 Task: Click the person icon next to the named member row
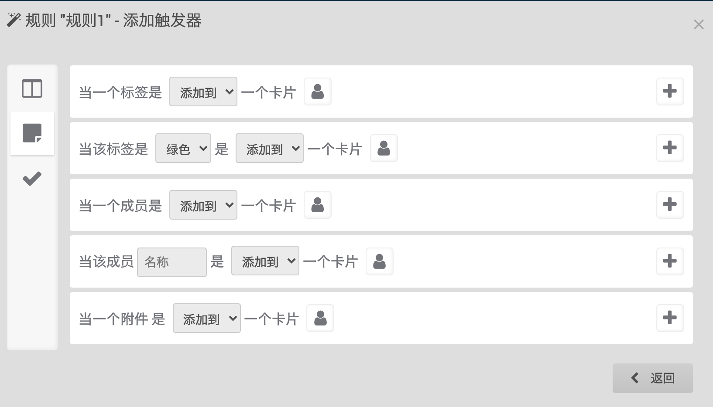(x=379, y=261)
